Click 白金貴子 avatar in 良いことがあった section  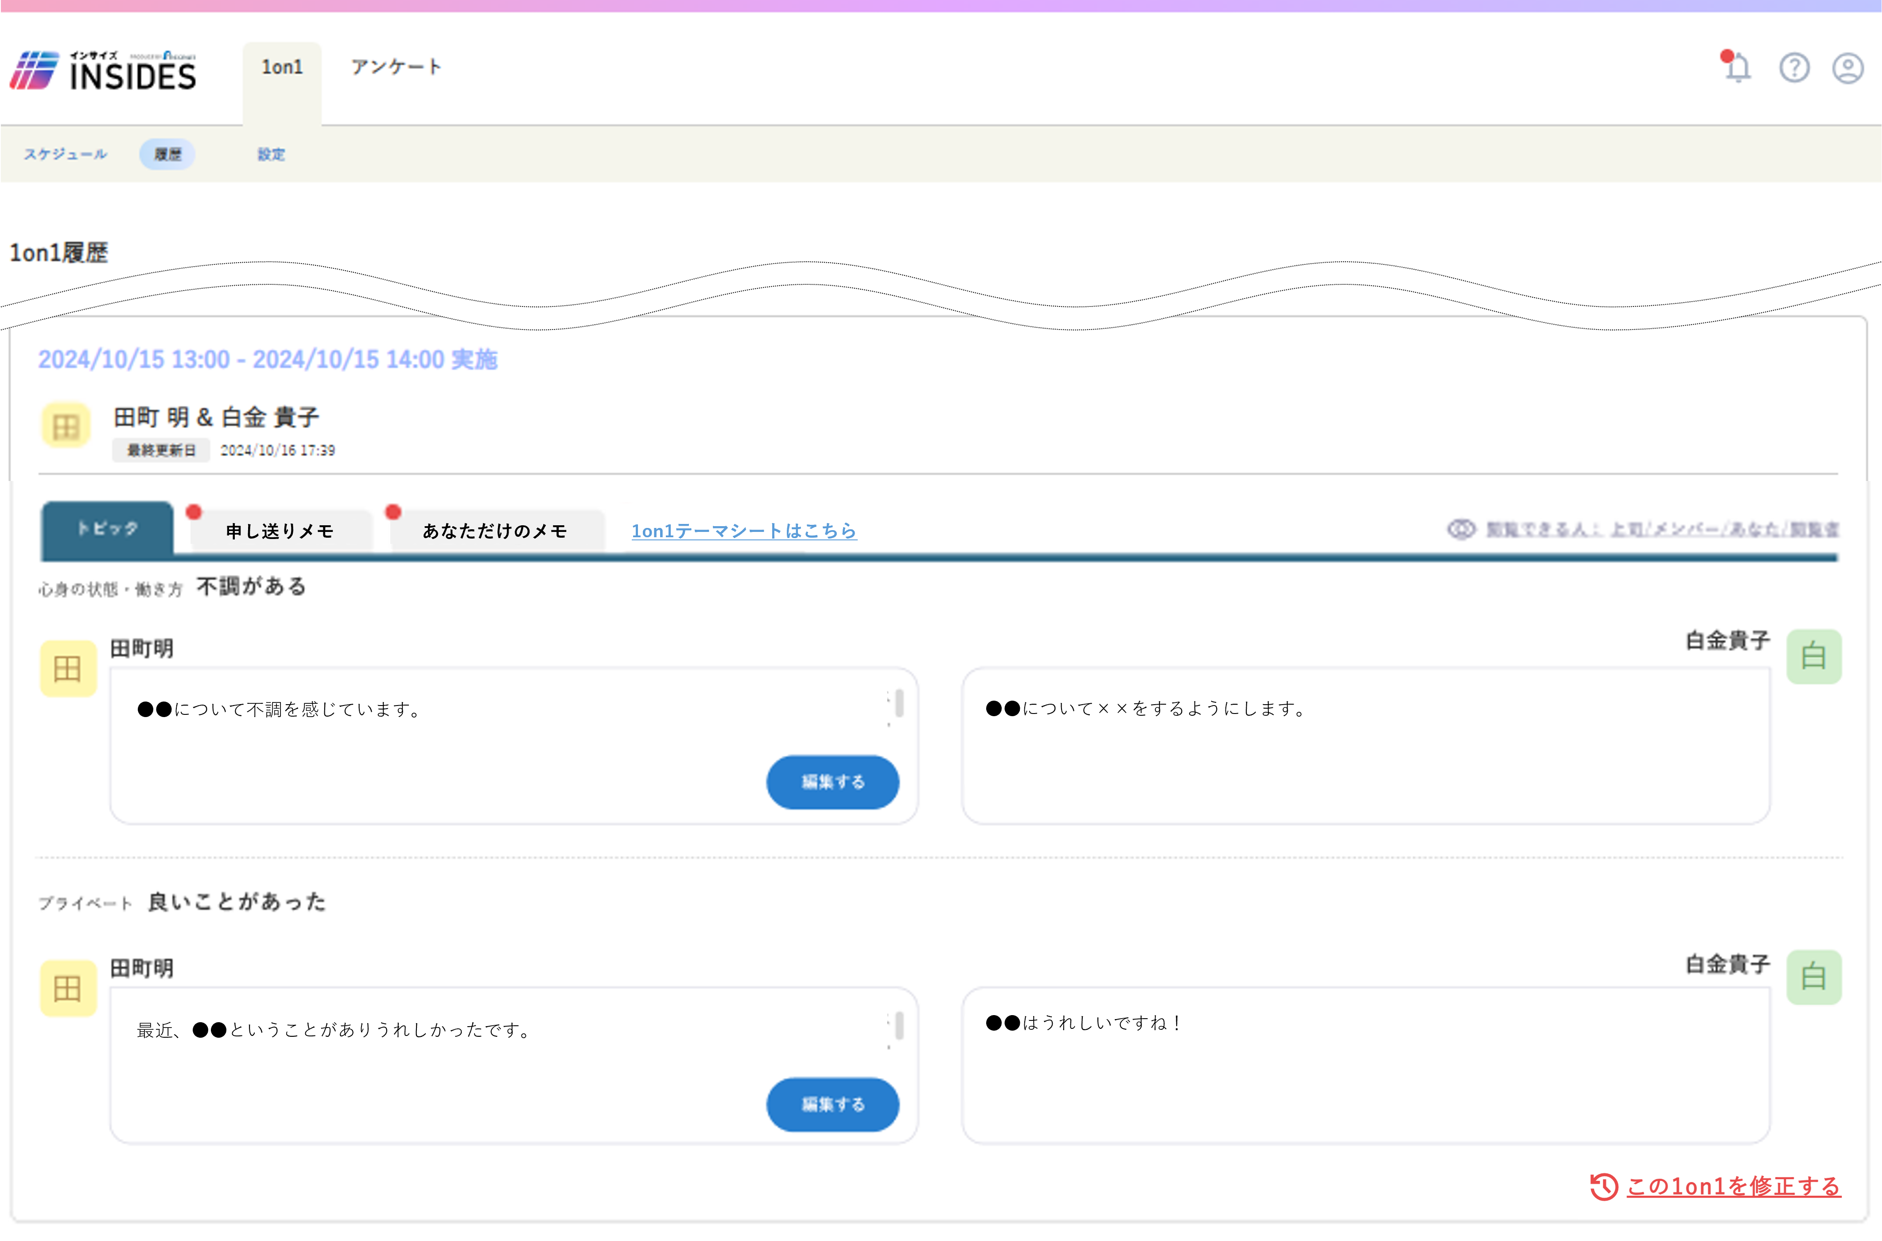click(1814, 977)
